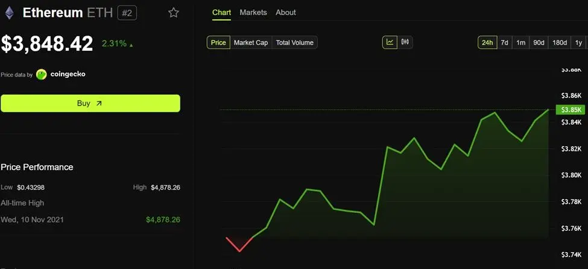Screen dimensions: 588x269
Task: Click the $3.85K current price marker
Action: 570,110
